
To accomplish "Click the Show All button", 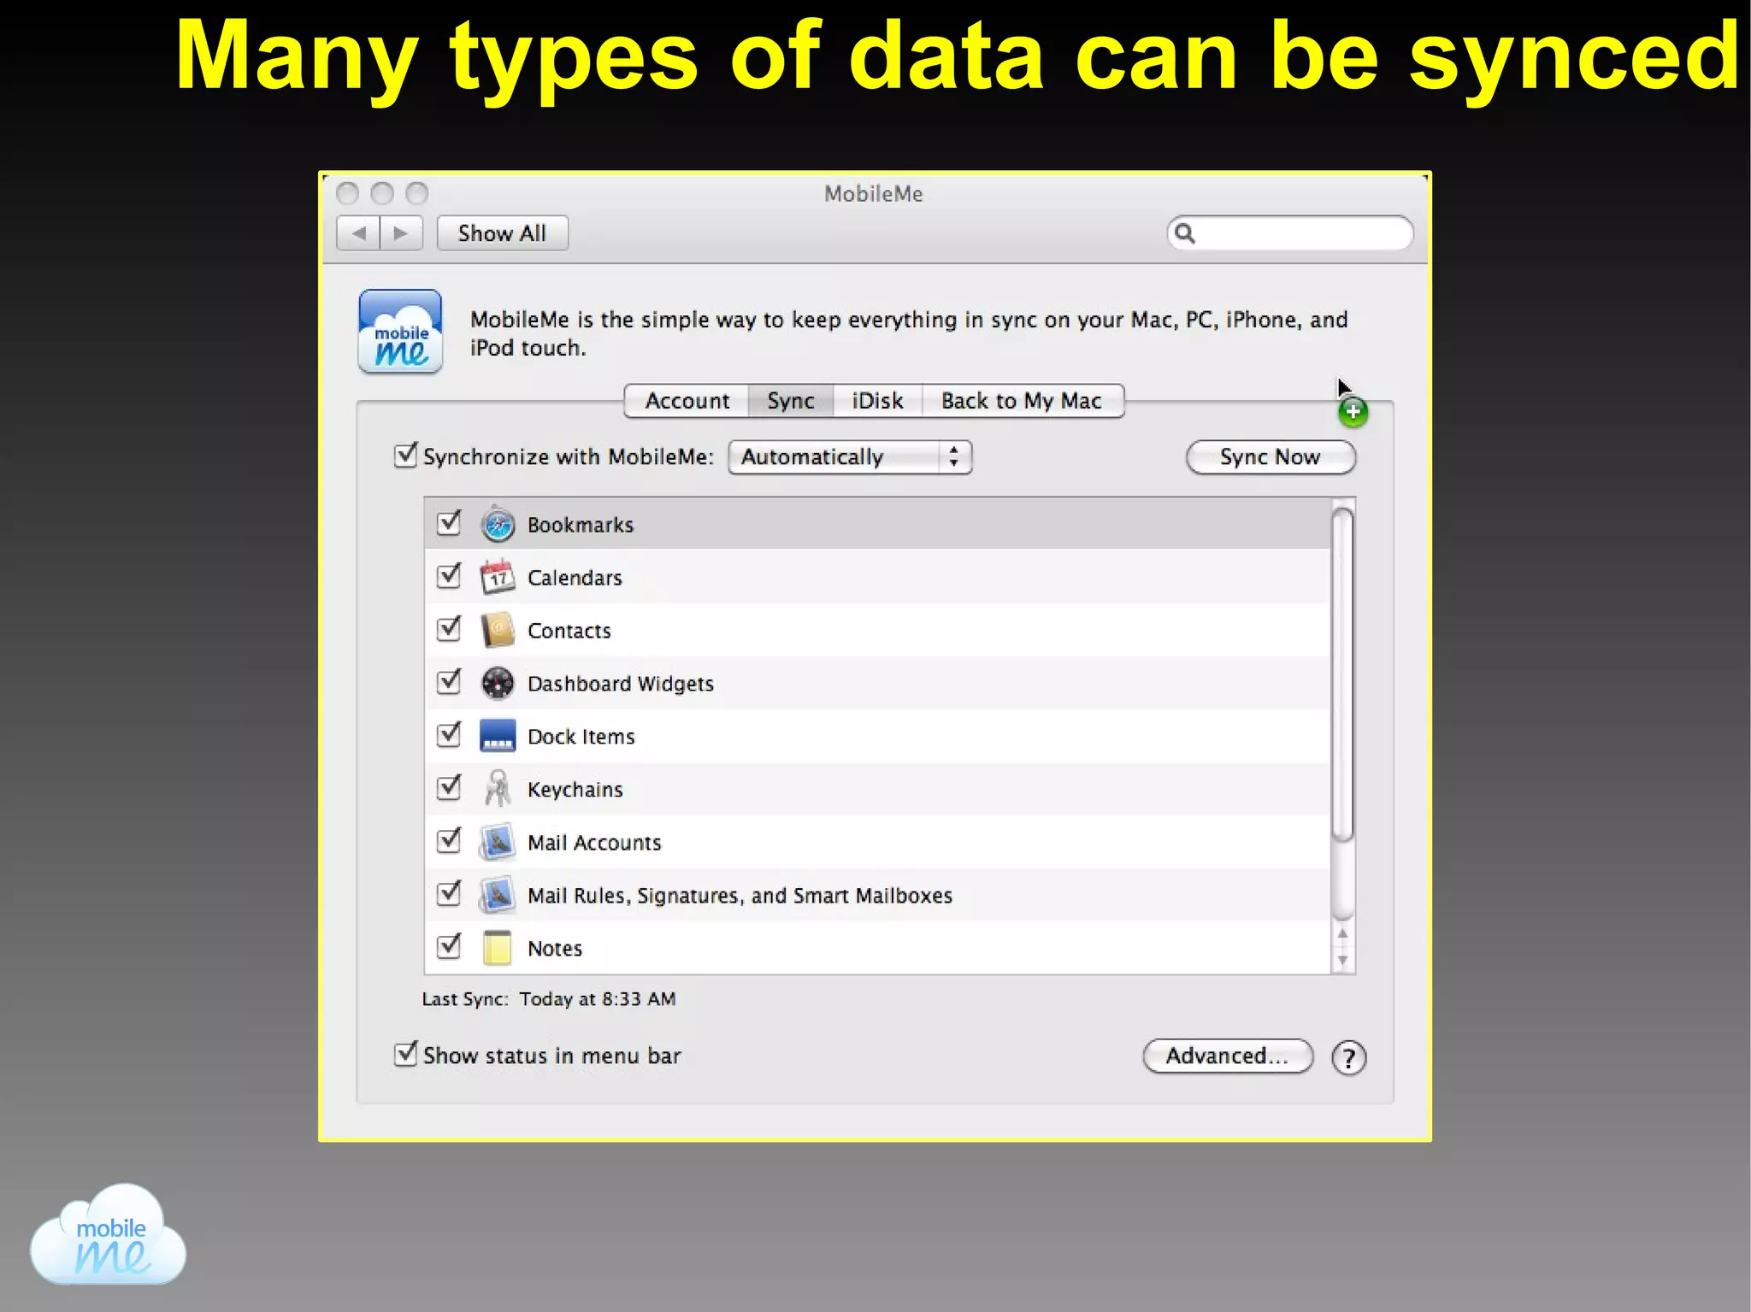I will pos(502,233).
